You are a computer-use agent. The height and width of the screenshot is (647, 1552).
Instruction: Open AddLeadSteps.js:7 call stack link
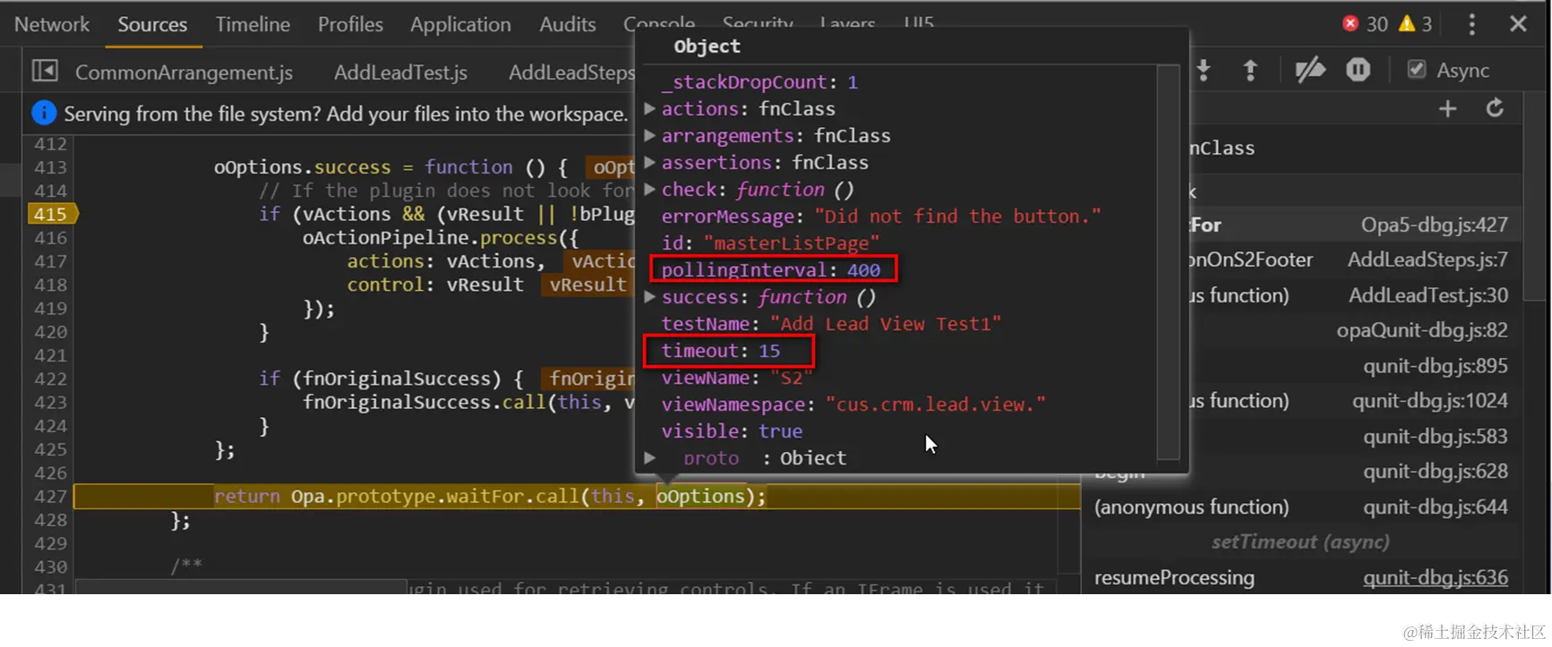tap(1428, 260)
